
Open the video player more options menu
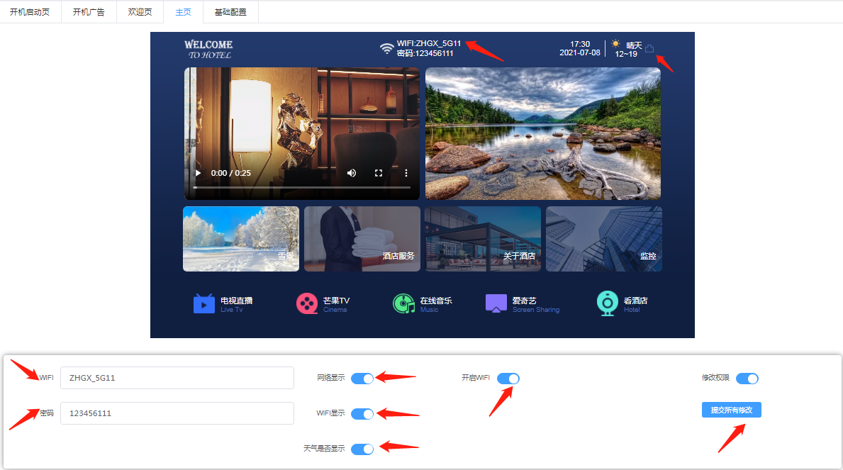tap(406, 173)
